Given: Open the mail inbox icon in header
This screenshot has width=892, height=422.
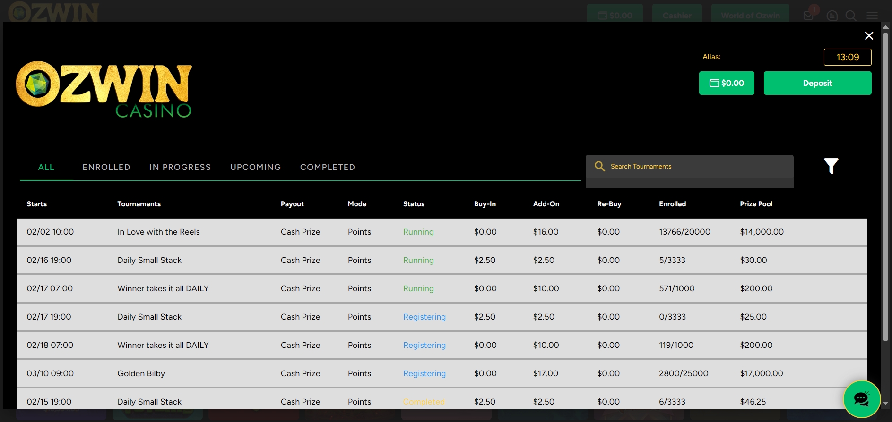Looking at the screenshot, I should point(808,16).
